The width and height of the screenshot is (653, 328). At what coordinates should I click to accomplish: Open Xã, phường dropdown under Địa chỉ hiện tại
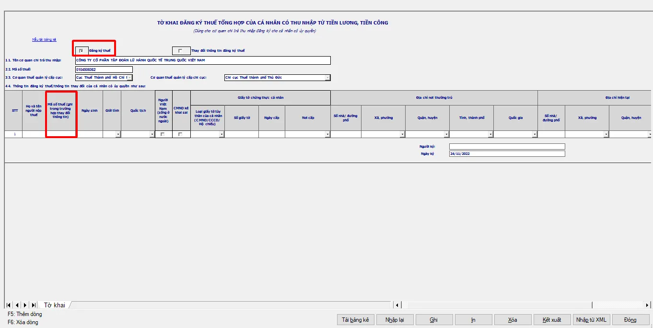606,135
